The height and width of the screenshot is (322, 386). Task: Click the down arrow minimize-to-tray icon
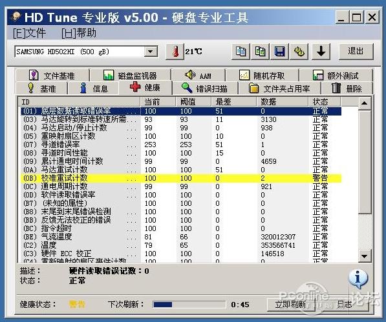321,52
